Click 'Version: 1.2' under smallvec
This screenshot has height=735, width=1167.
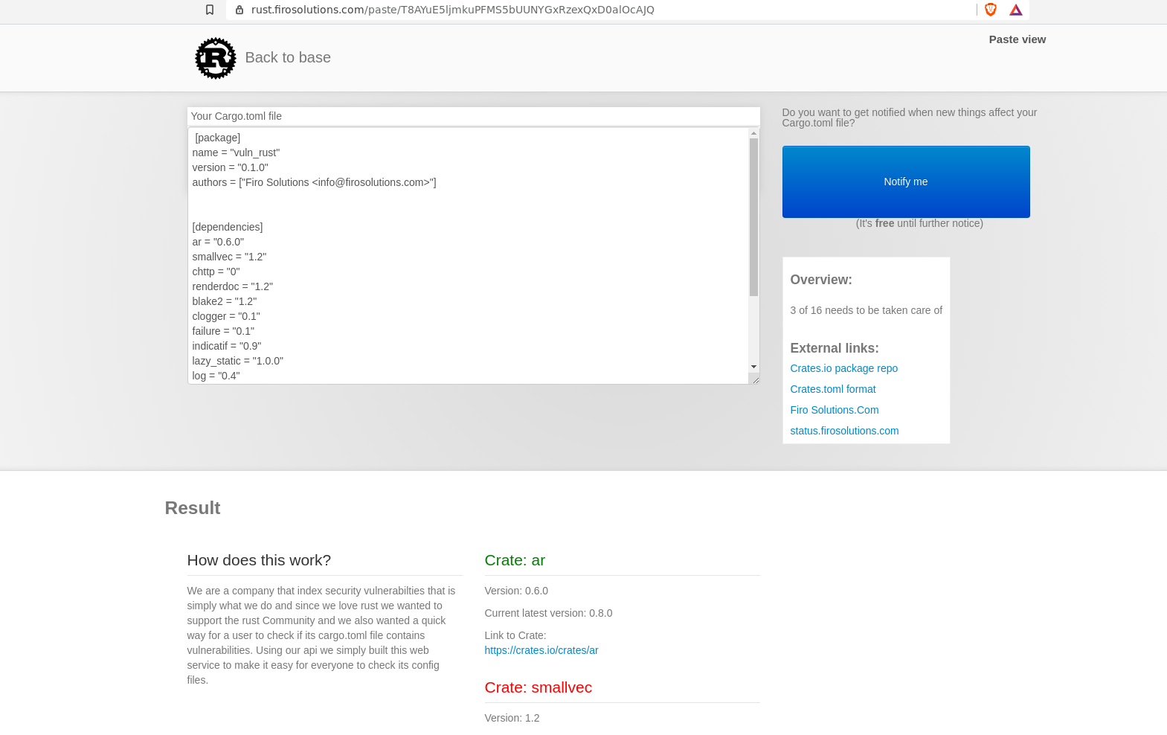[512, 718]
